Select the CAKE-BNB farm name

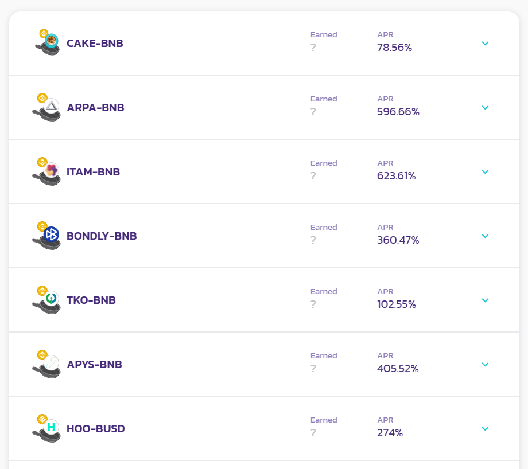pos(95,44)
